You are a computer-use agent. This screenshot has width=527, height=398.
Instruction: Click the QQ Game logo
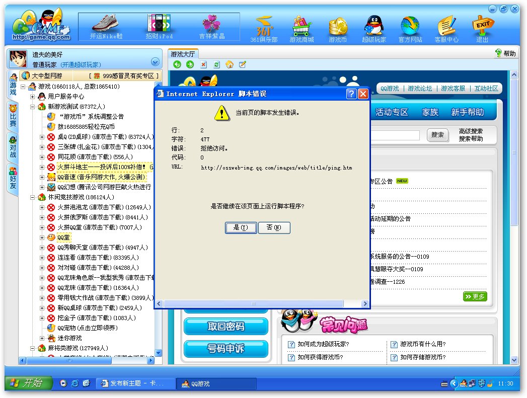(x=41, y=25)
